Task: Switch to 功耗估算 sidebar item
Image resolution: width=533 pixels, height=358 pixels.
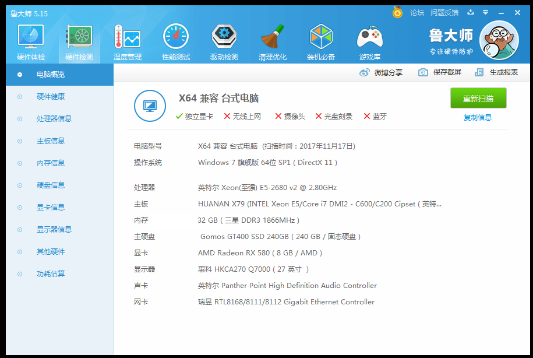Action: pyautogui.click(x=59, y=274)
